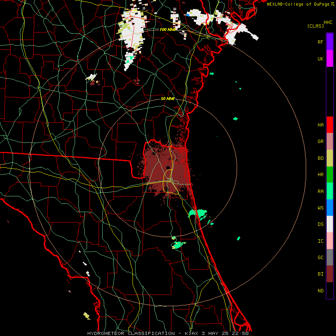Image resolution: width=336 pixels, height=336 pixels.
Task: Select the BD yellow legend block
Action: click(330, 158)
